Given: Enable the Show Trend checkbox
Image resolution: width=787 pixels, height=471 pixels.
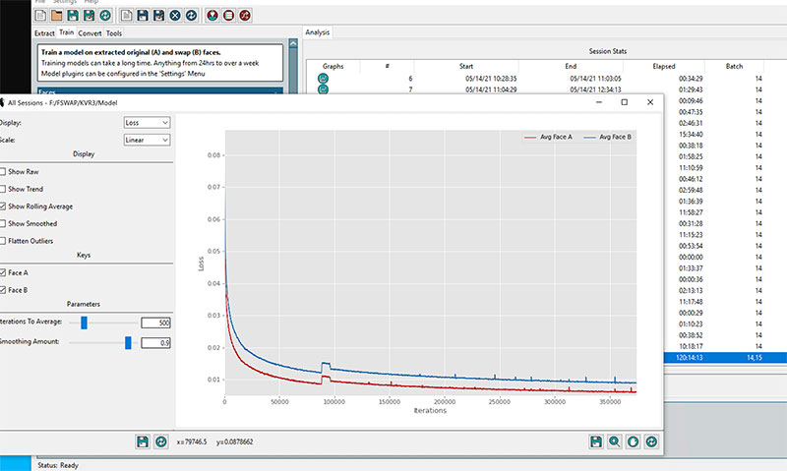Looking at the screenshot, I should pyautogui.click(x=3, y=189).
